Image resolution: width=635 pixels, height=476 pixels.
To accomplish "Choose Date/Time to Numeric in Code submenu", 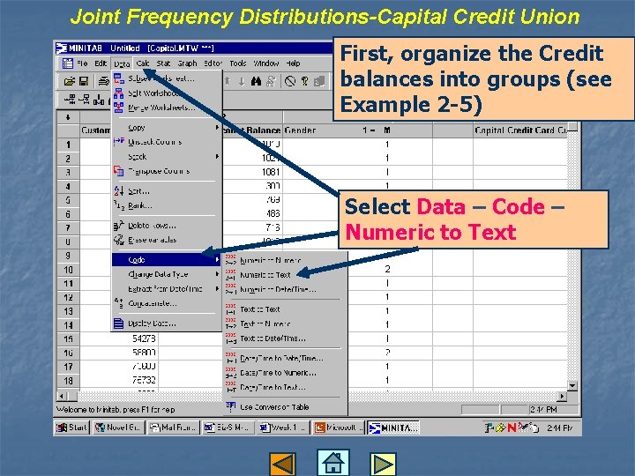I will point(278,373).
